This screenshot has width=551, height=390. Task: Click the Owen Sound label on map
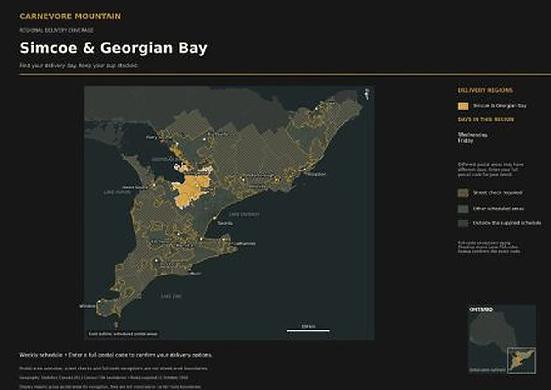(x=135, y=187)
